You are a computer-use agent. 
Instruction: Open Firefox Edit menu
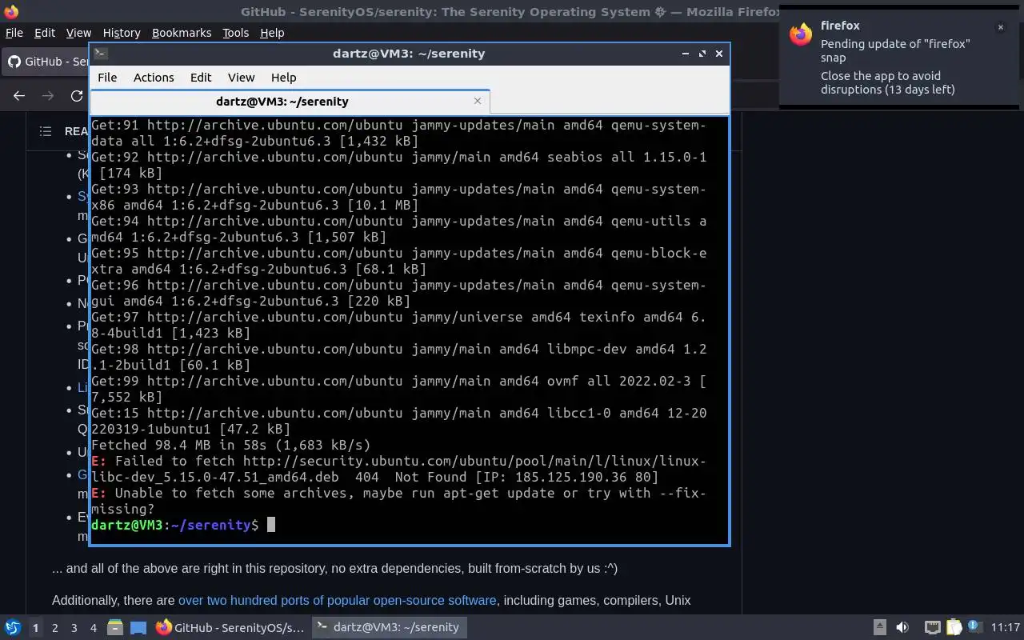tap(45, 33)
